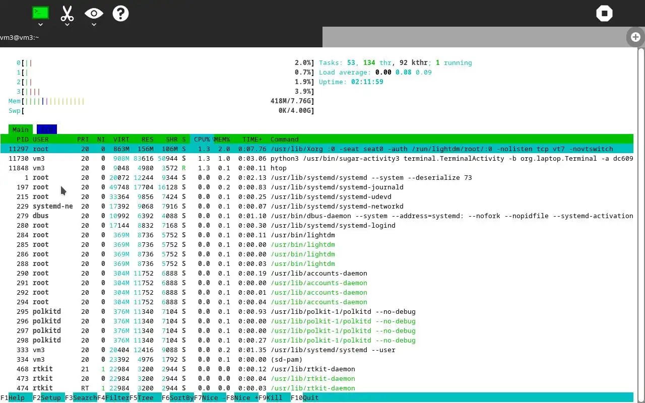Screen dimensions: 645x403
Task: Click the CPU 3 usage meter
Action: tap(165, 91)
